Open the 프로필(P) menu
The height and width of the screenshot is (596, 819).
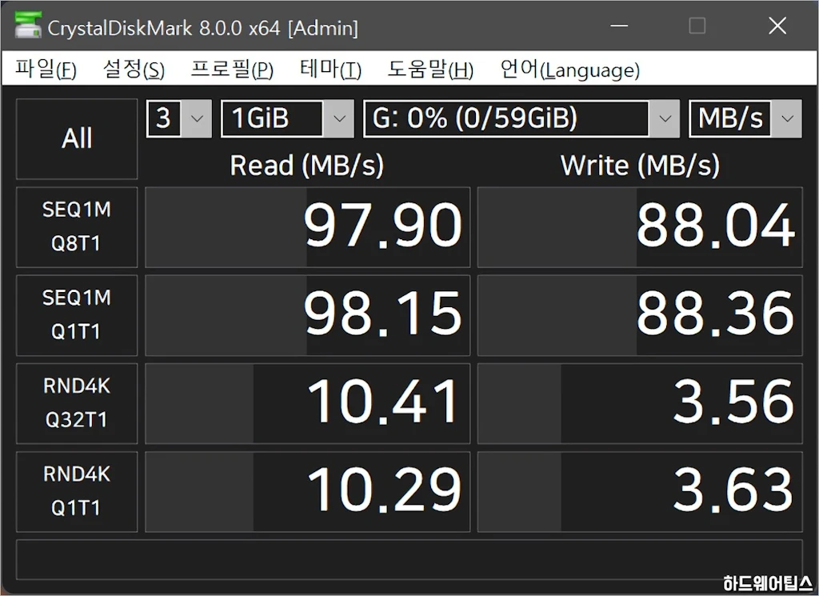(x=232, y=69)
